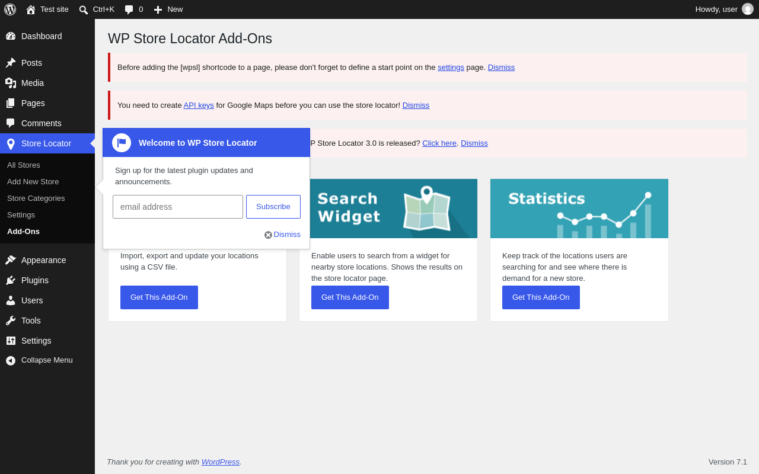Open All Stores submenu item
Image resolution: width=759 pixels, height=474 pixels.
47,165
